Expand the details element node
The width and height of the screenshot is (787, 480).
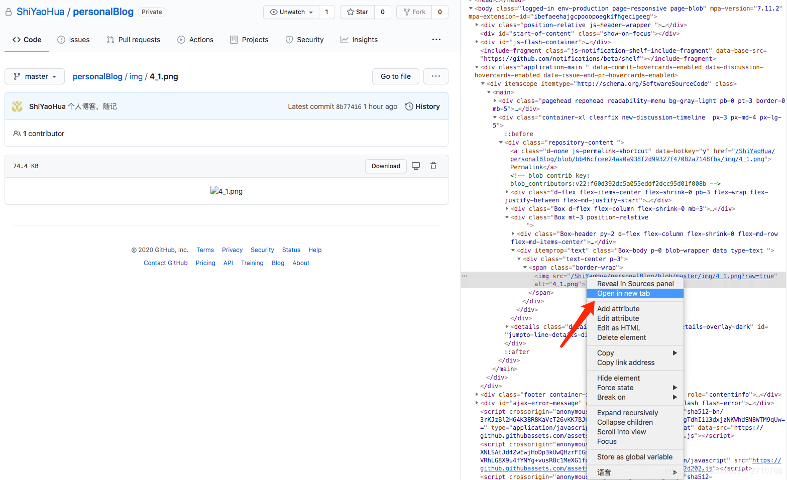click(x=507, y=327)
